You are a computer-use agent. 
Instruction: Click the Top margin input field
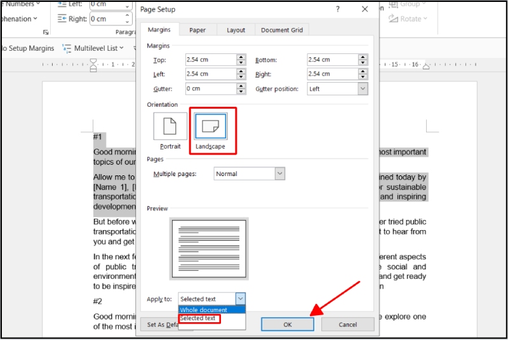point(211,60)
